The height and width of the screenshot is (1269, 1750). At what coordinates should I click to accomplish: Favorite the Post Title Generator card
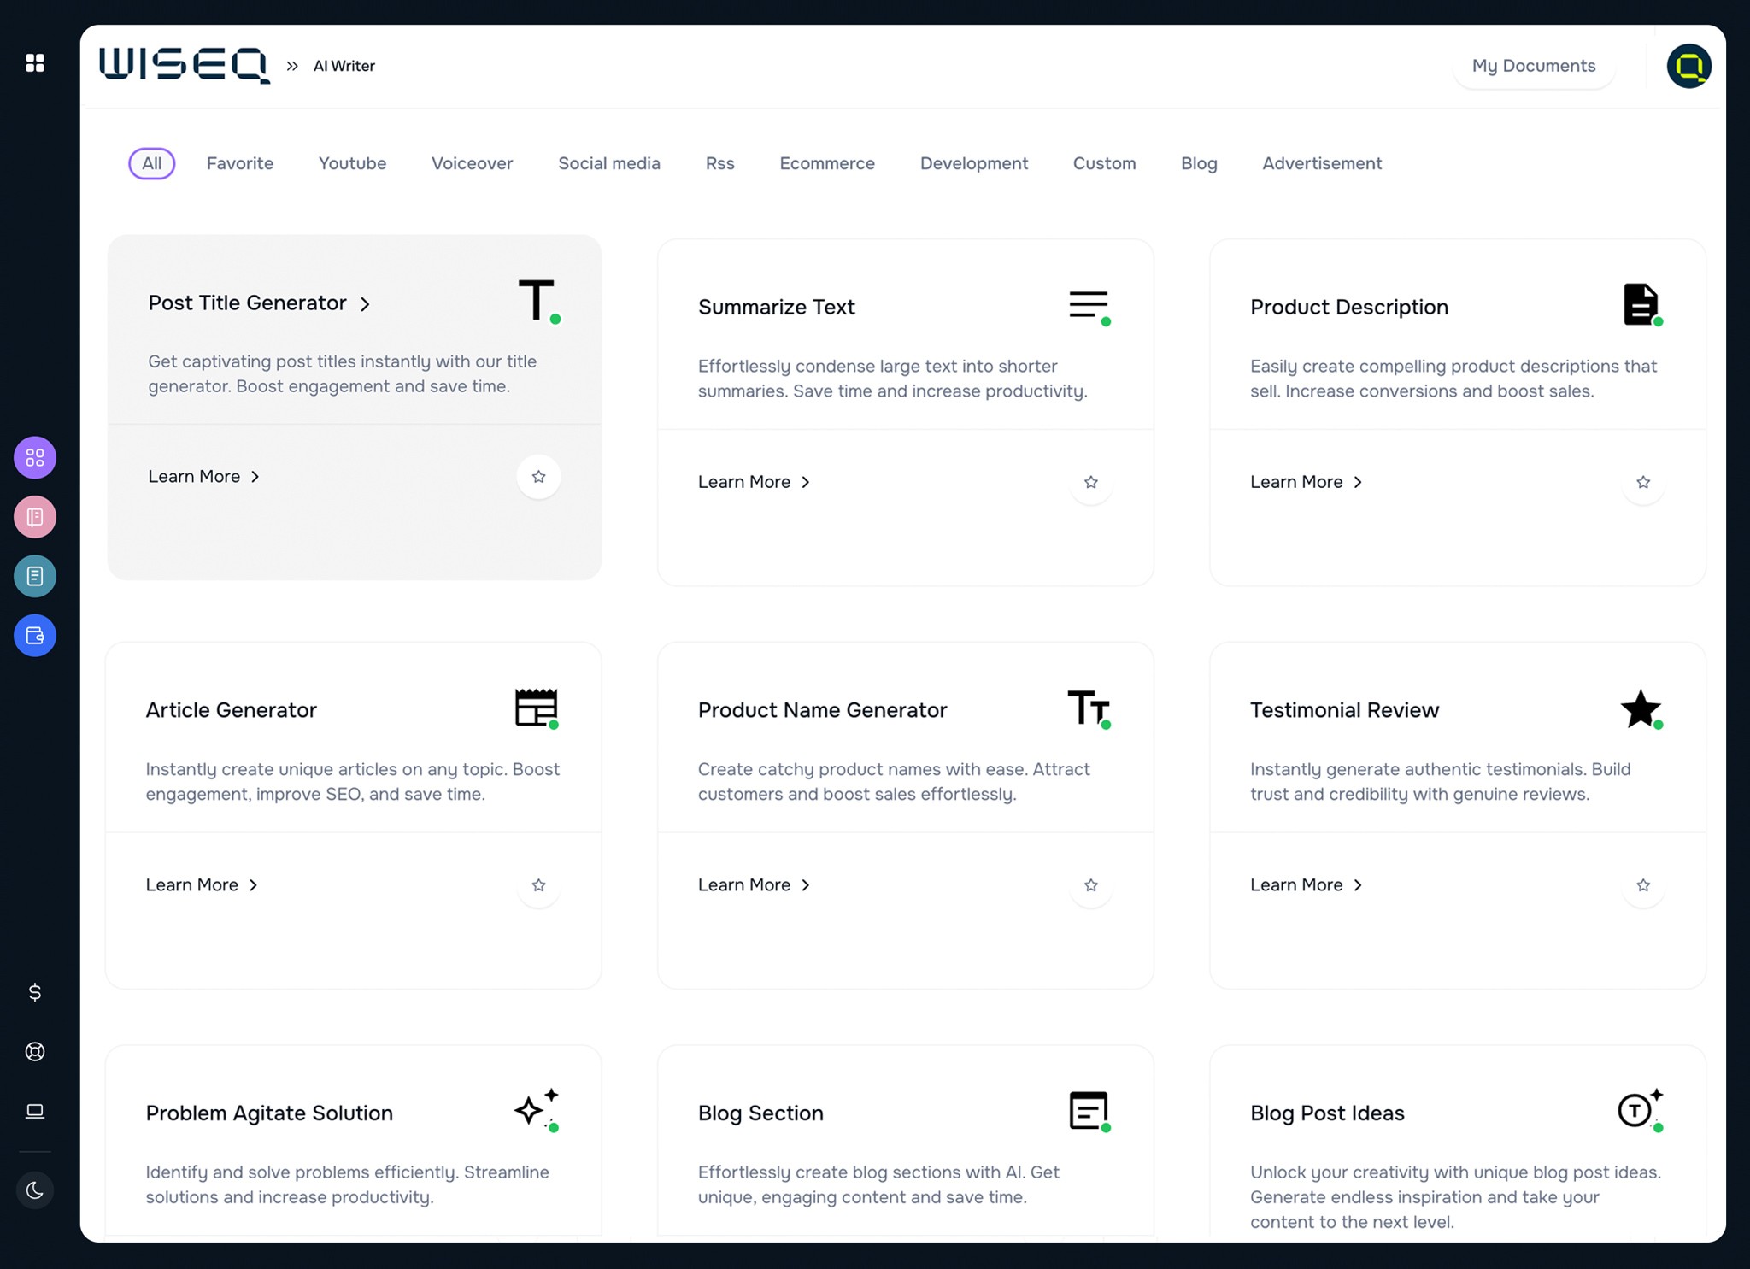click(x=538, y=477)
